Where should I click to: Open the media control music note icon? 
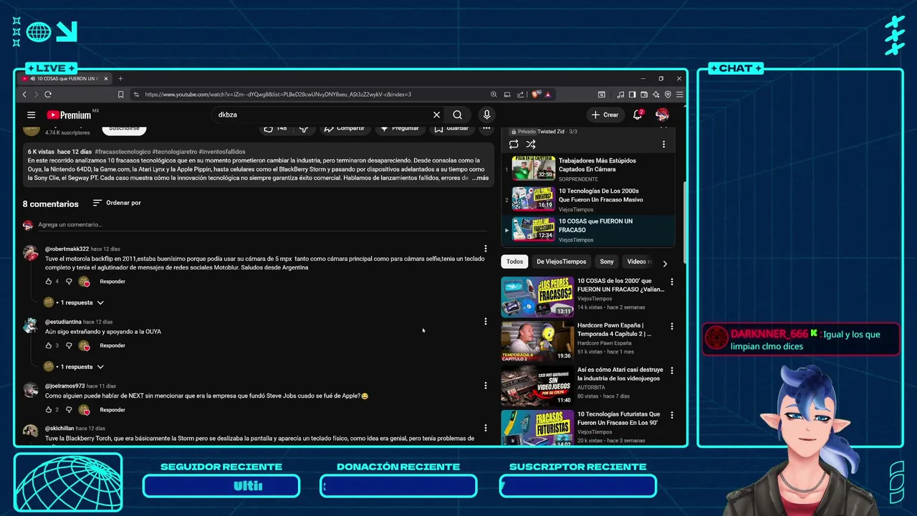tap(620, 95)
